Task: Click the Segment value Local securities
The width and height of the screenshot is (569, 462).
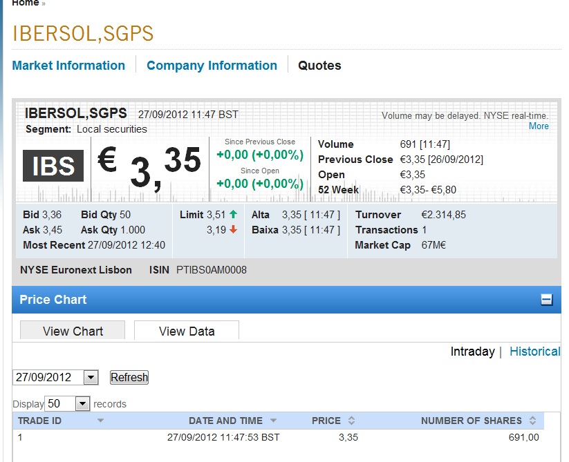Action: (112, 129)
